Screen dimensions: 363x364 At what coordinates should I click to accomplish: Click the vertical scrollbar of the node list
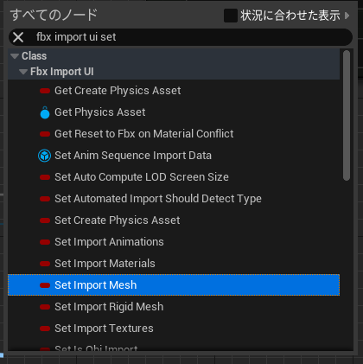pyautogui.click(x=347, y=115)
